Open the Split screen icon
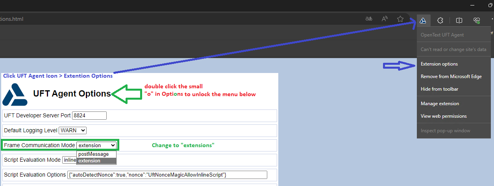Viewport: 494px width, 186px height. [459, 20]
